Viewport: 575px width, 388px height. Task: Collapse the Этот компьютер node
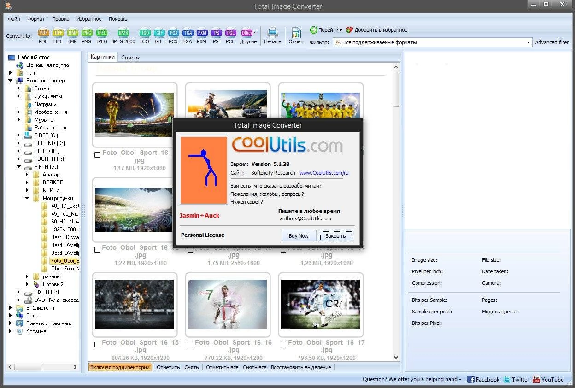click(x=10, y=81)
